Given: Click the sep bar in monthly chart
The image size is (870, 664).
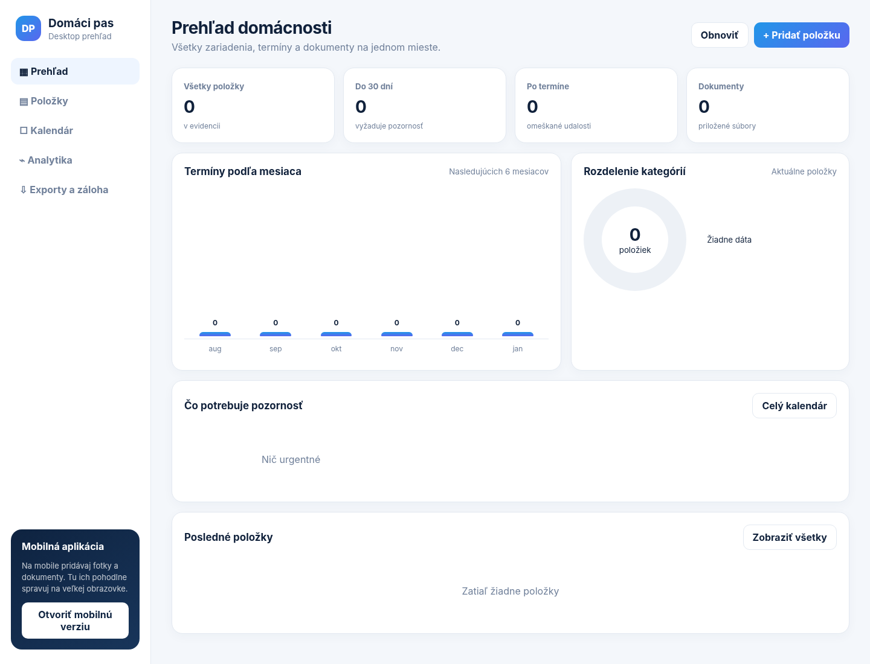Looking at the screenshot, I should tap(275, 334).
